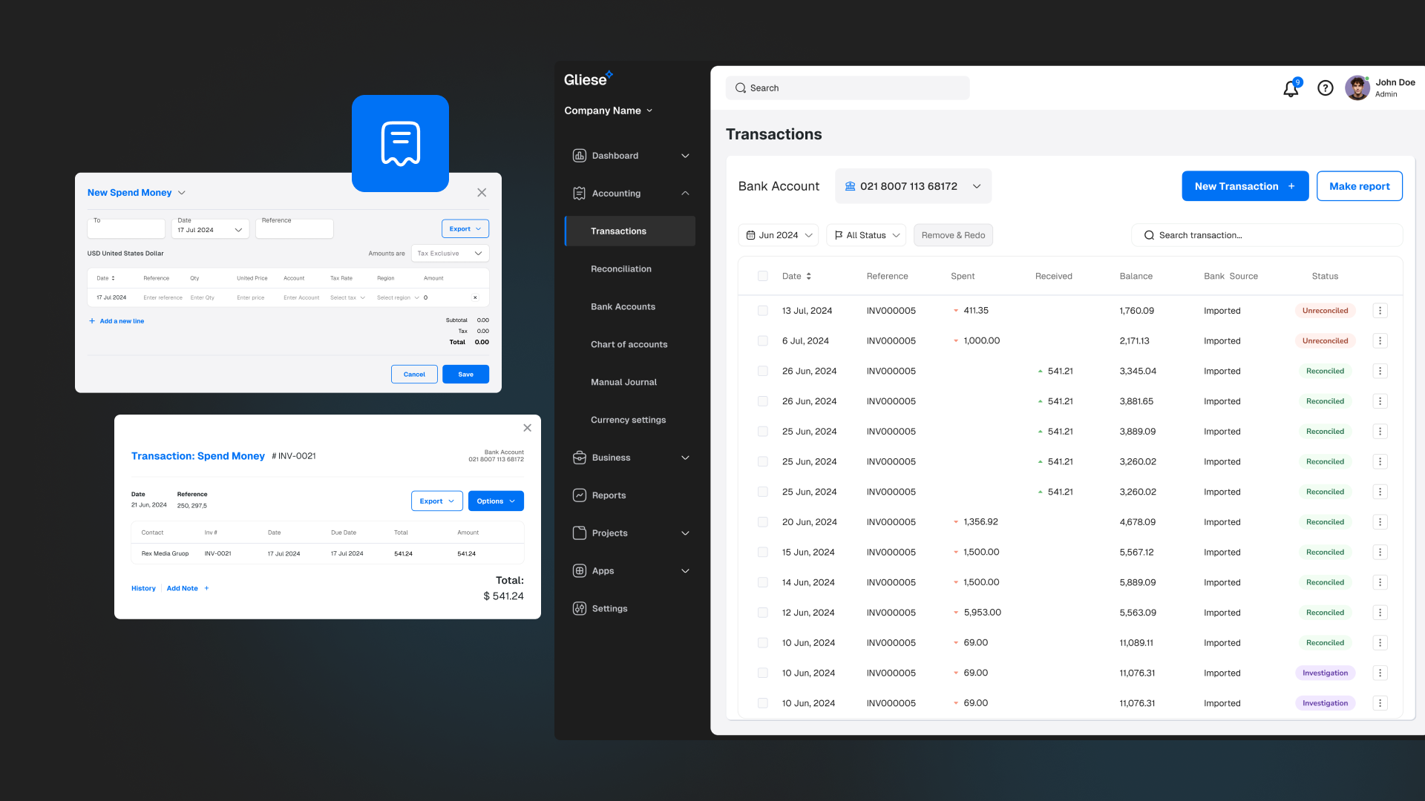Close the Transaction: Spend Money dialog
Screen dimensions: 1425x801
pos(527,428)
